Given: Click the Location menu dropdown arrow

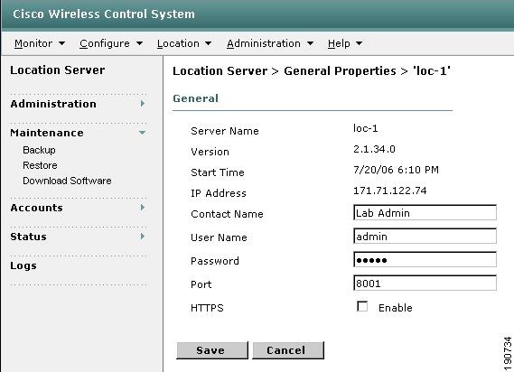Looking at the screenshot, I should pyautogui.click(x=208, y=43).
